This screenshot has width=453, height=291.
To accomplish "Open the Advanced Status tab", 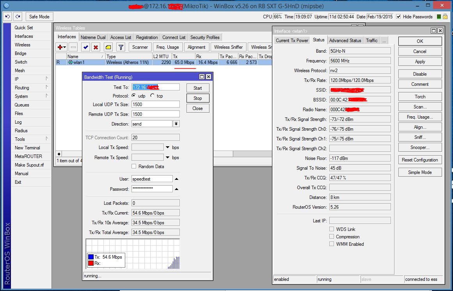I will pos(345,41).
